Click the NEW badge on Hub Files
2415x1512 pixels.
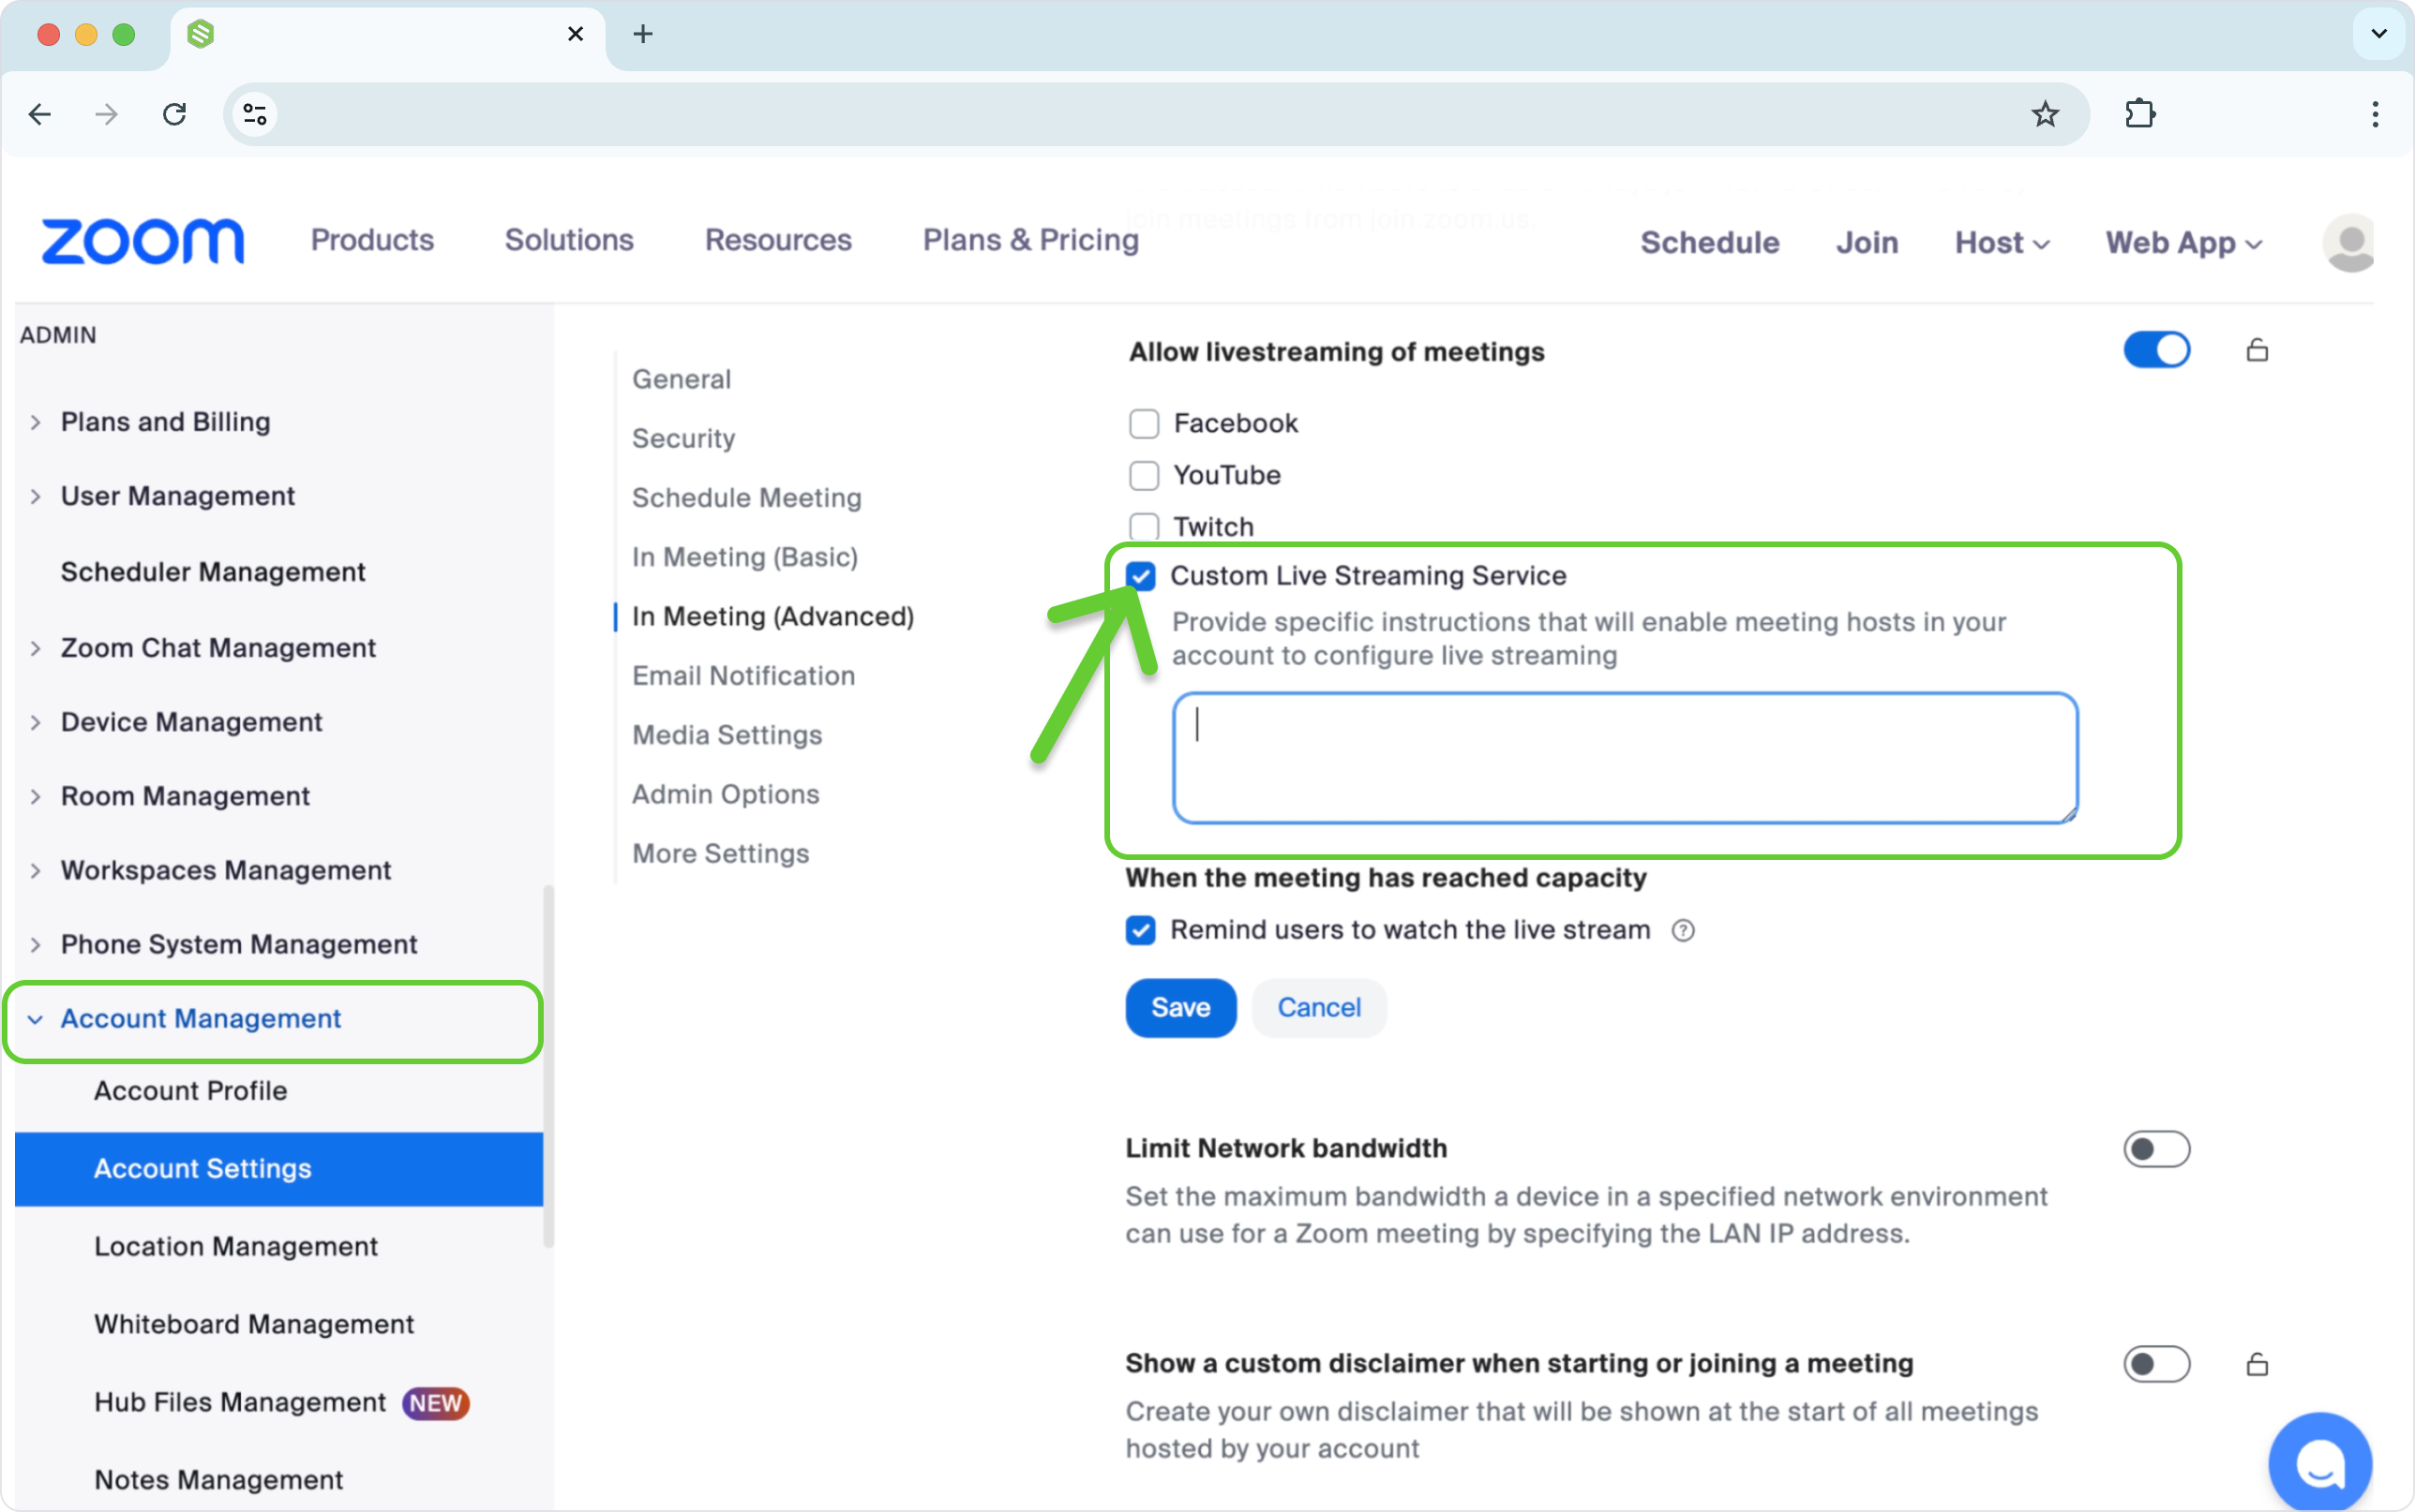tap(436, 1403)
